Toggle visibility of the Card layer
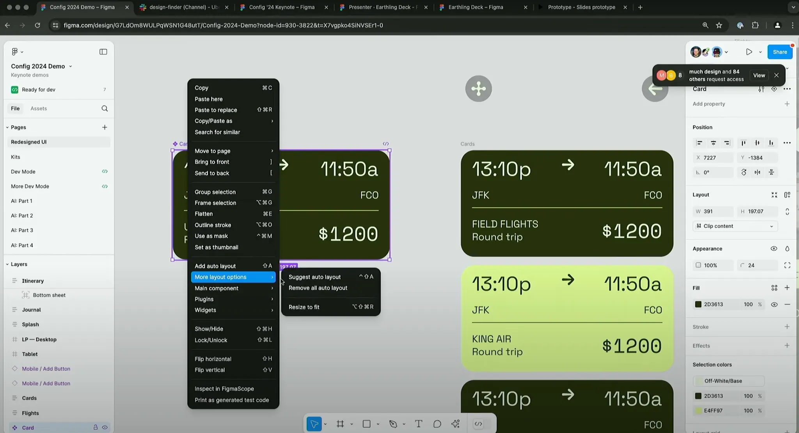Viewport: 799px width, 433px height. coord(105,428)
